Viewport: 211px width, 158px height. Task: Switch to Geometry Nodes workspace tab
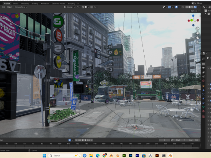coord(58,4)
